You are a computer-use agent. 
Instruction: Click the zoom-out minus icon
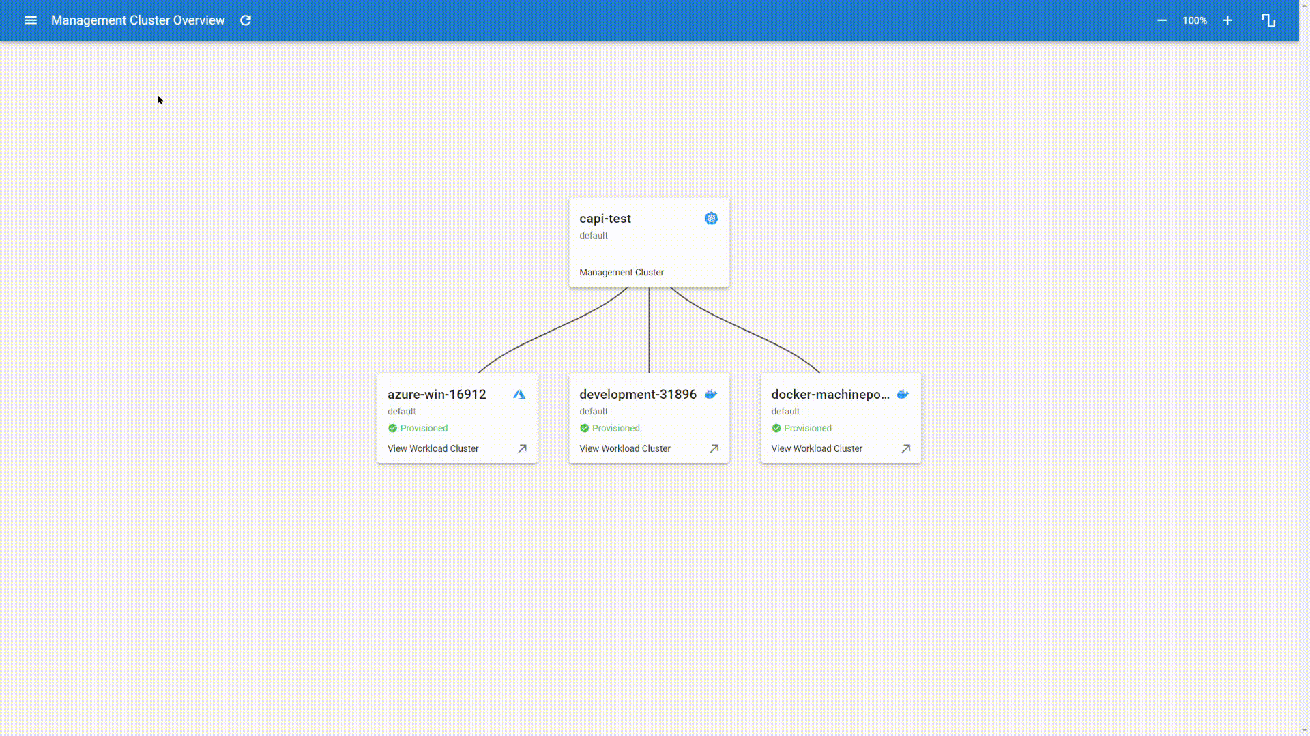(1161, 20)
